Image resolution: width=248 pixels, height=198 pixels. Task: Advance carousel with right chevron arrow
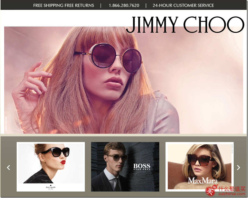(239, 167)
